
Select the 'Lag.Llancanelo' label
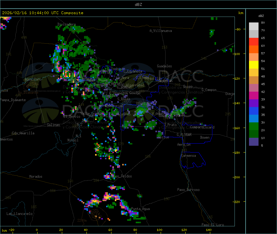pyautogui.click(x=20, y=214)
